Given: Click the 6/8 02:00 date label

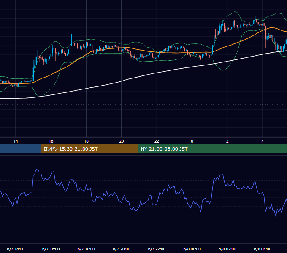Looking at the screenshot, I should pyautogui.click(x=227, y=249).
